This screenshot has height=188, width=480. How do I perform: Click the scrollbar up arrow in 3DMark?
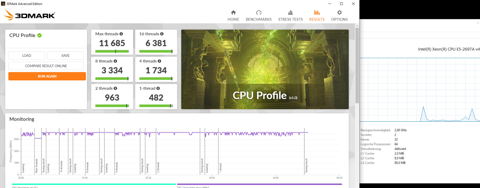tap(357, 26)
